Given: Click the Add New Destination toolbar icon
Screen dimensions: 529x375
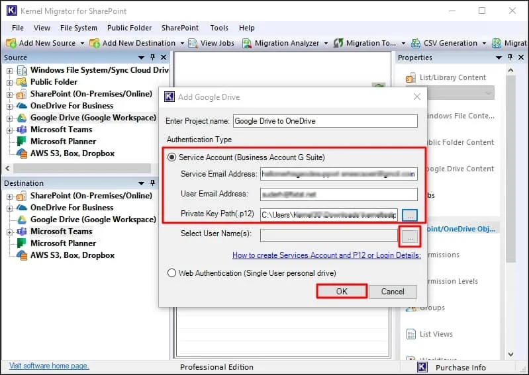Looking at the screenshot, I should (95, 43).
